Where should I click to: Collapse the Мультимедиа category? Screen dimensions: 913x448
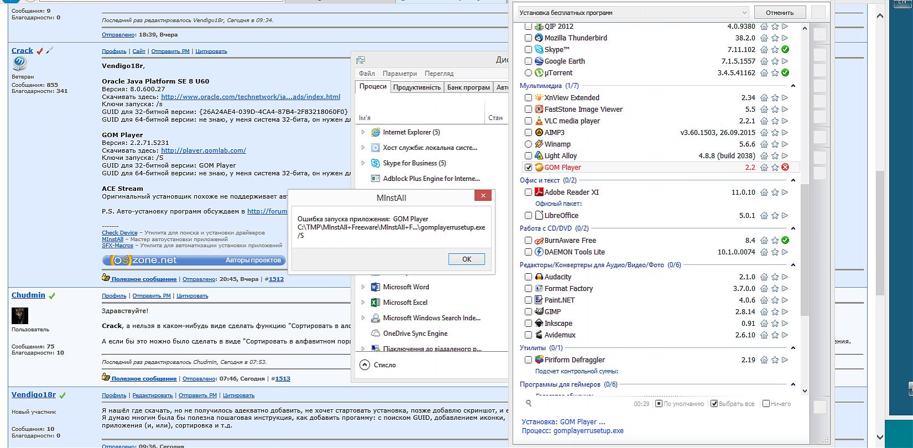793,86
